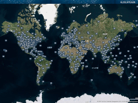The height and width of the screenshot is (103, 138).
Task: Click the camera marker on the Galápagos west of Ecuador
Action: (30, 59)
